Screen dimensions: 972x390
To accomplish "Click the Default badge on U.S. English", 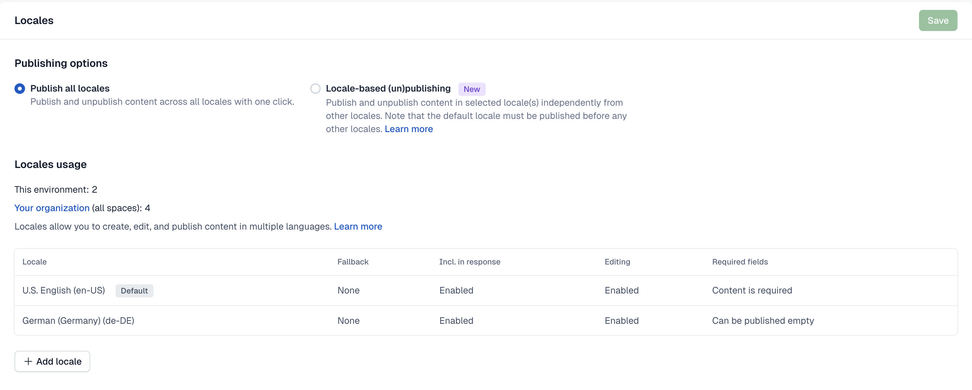I will point(134,291).
